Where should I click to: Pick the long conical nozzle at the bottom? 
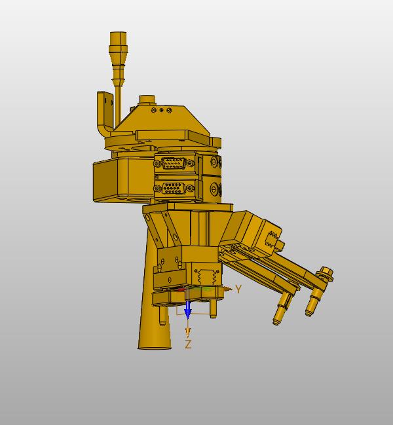coord(153,290)
